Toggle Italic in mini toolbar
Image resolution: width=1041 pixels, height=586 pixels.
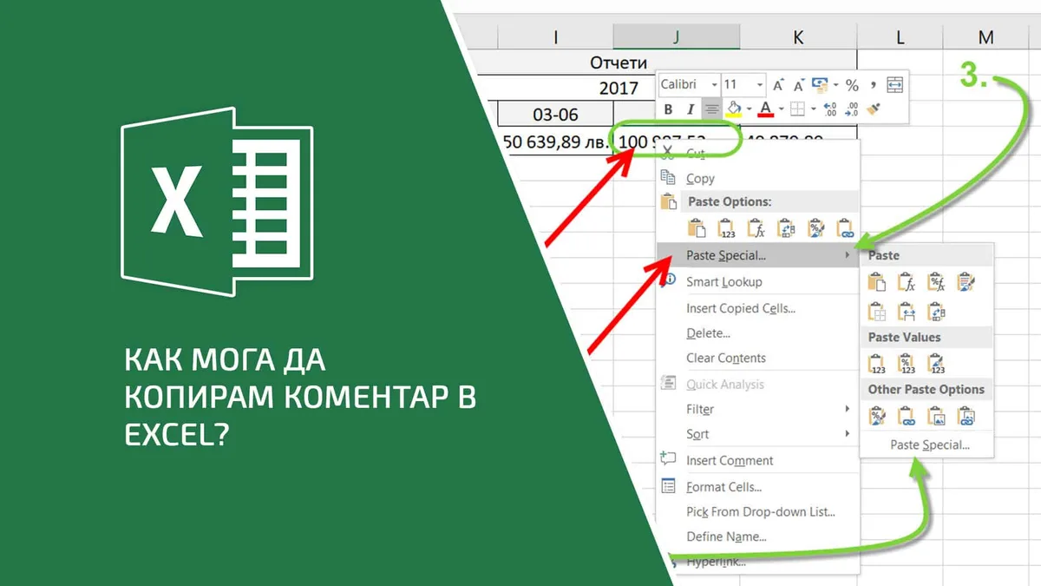691,109
